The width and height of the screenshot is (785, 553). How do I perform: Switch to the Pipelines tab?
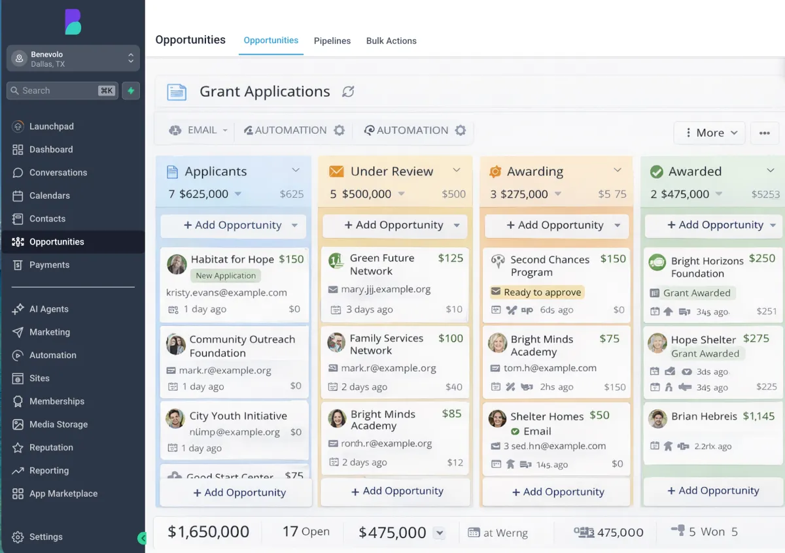(332, 41)
